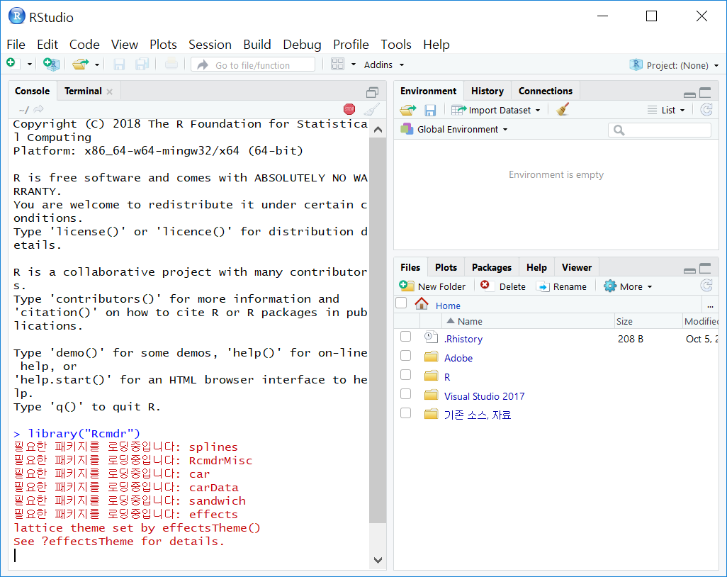Click the Open File folder icon in main toolbar

coord(81,64)
